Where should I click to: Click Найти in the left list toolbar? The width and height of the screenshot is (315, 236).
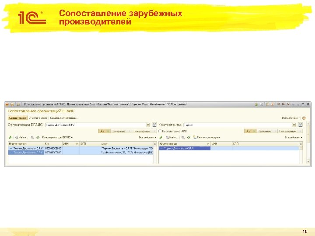(x=21, y=138)
